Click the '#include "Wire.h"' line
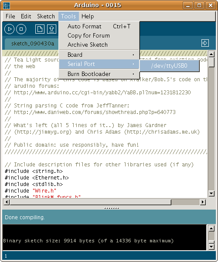 pos(31,191)
